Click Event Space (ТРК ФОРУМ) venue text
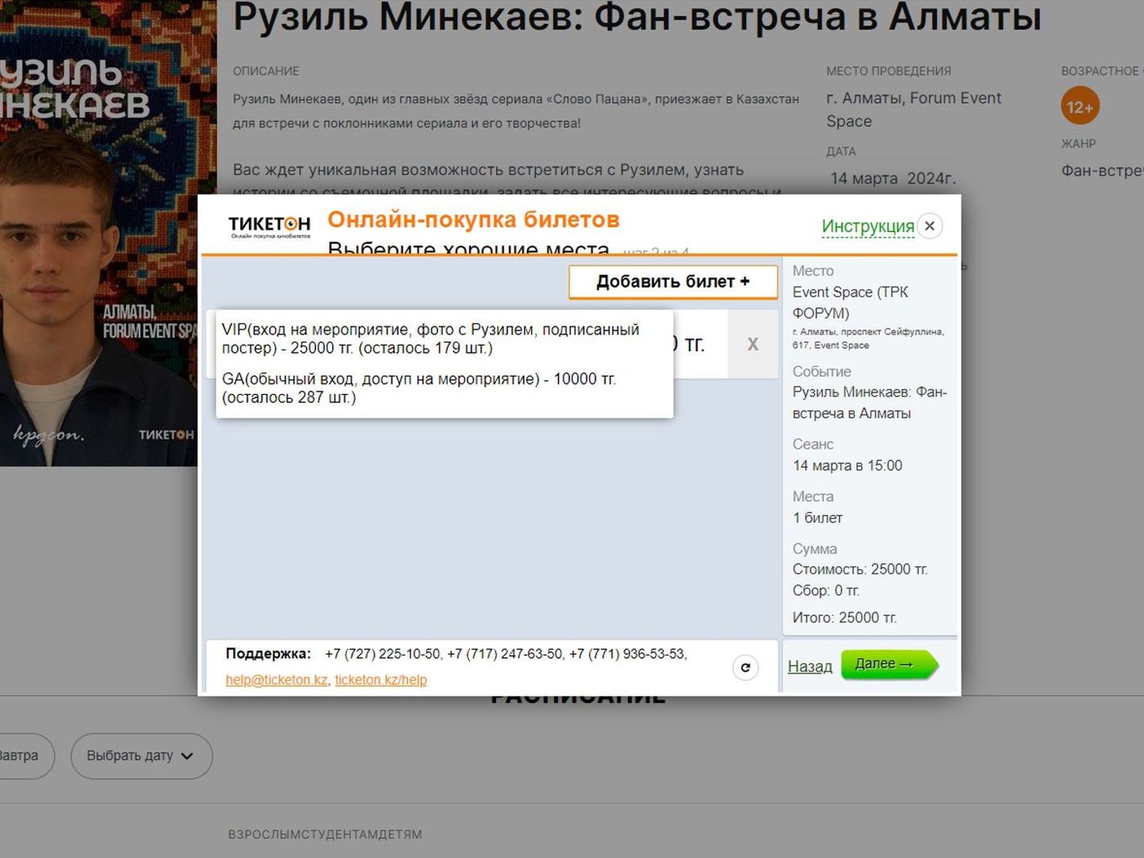The image size is (1144, 858). pos(850,302)
